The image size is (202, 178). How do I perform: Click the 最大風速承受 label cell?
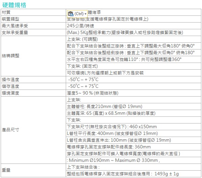click(33, 26)
